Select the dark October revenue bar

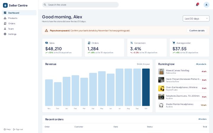[146, 87]
